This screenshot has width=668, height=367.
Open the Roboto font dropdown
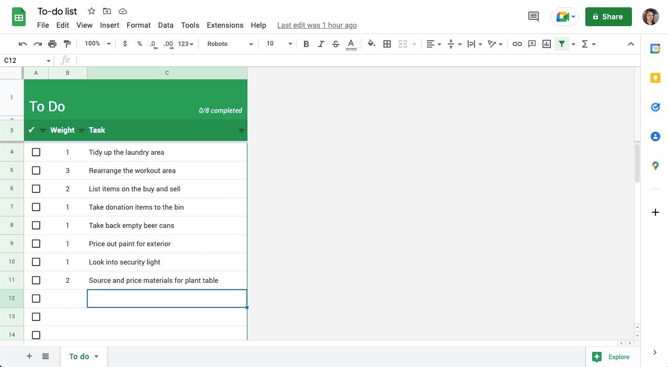230,44
